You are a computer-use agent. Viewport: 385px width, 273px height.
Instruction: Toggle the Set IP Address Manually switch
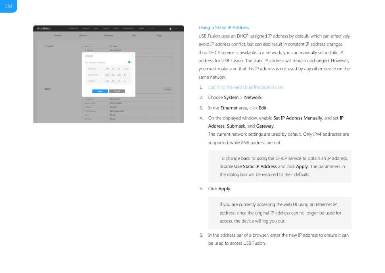(x=130, y=62)
